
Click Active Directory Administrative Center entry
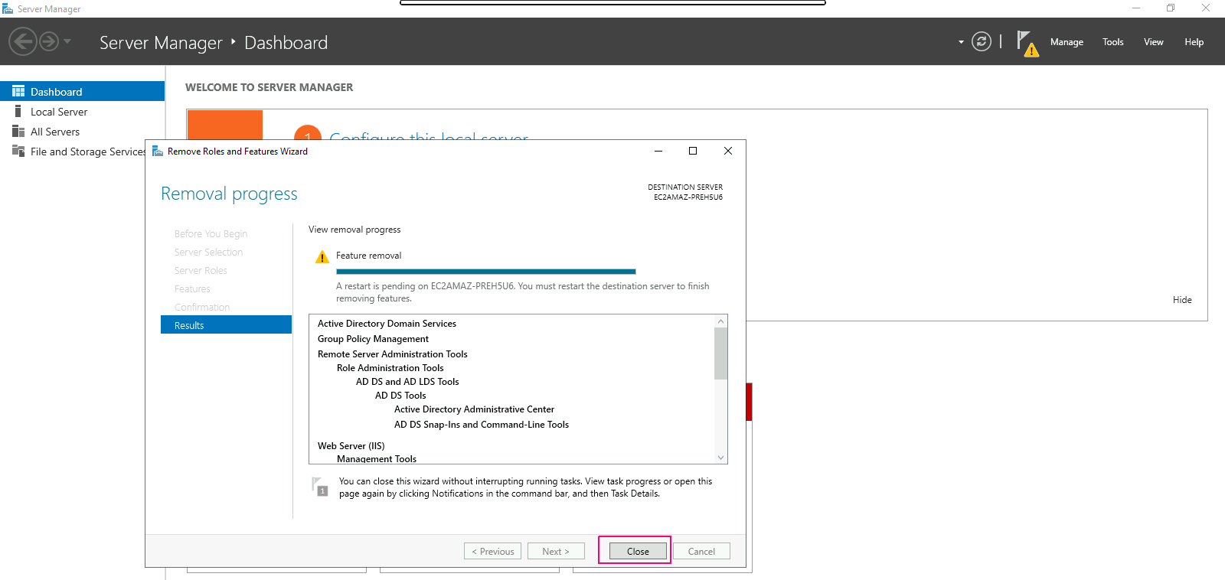(x=474, y=409)
